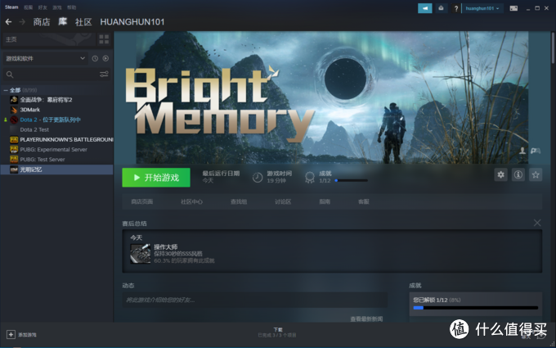Open the 客服 support link
This screenshot has width=556, height=348.
tap(364, 201)
